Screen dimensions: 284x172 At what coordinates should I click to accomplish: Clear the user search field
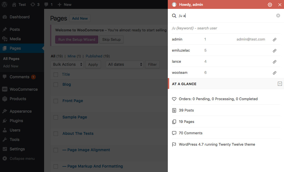[x=278, y=16]
